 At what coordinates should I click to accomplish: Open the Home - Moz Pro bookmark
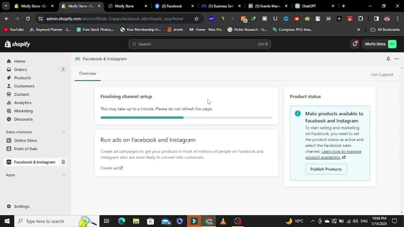click(205, 29)
